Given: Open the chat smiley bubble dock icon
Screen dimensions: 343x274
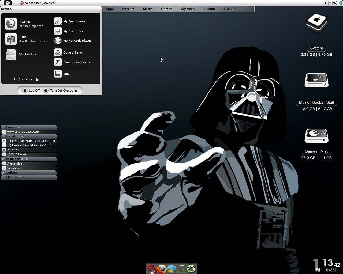Looking at the screenshot, I should coord(171,269).
